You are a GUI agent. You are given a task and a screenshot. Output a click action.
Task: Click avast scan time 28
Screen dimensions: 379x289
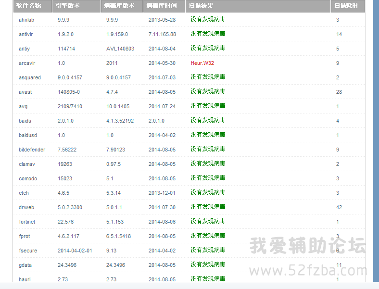tap(339, 92)
